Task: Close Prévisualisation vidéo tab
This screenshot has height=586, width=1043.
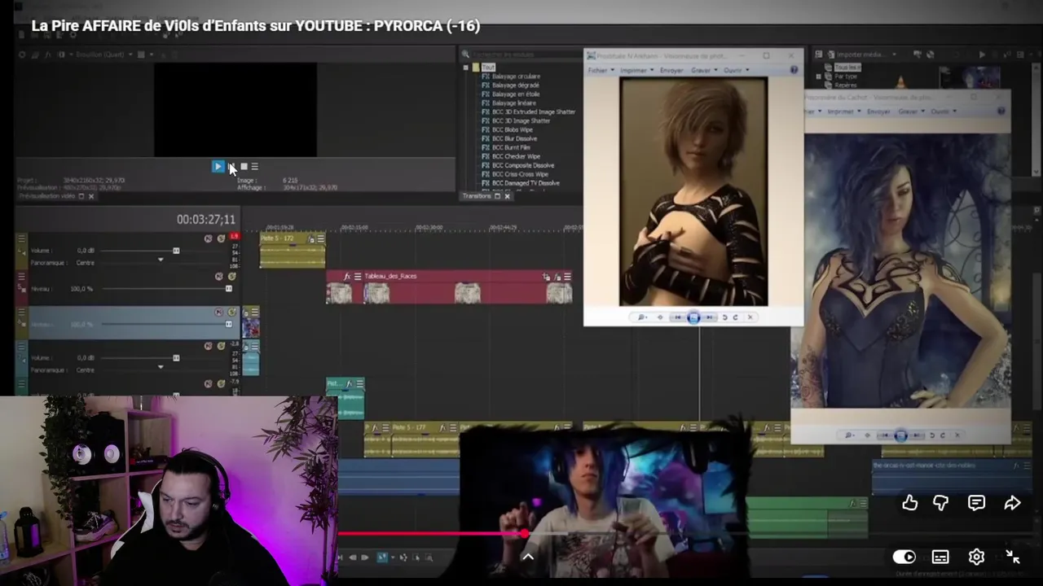Action: [91, 196]
